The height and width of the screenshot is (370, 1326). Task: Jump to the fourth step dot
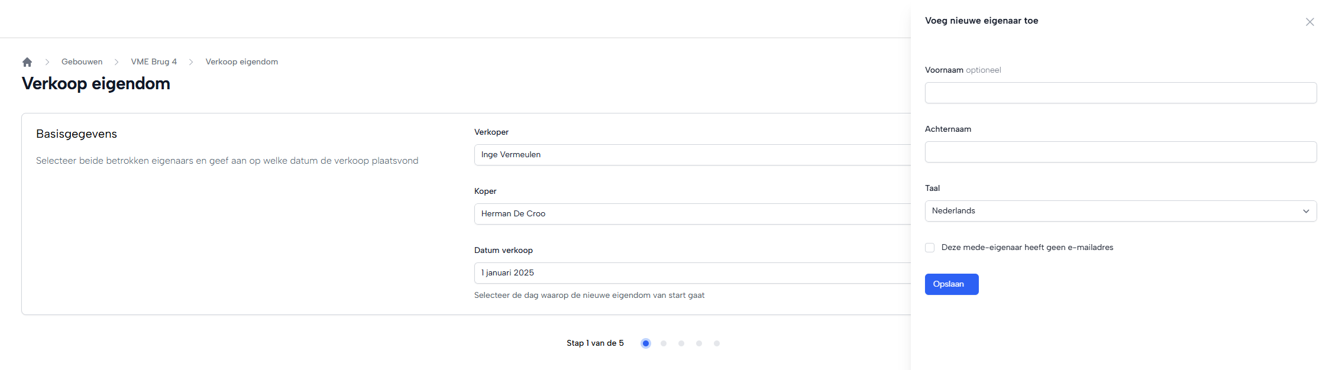click(699, 343)
